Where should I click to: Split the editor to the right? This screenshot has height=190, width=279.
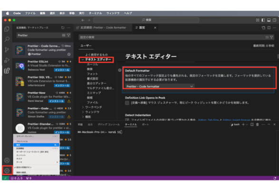tap(269, 28)
